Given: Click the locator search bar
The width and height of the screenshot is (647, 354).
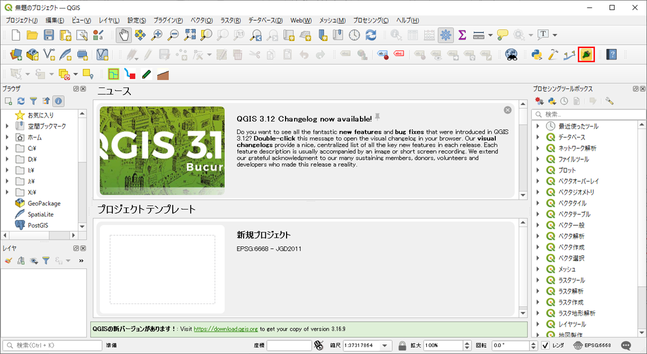Looking at the screenshot, I should (x=52, y=345).
